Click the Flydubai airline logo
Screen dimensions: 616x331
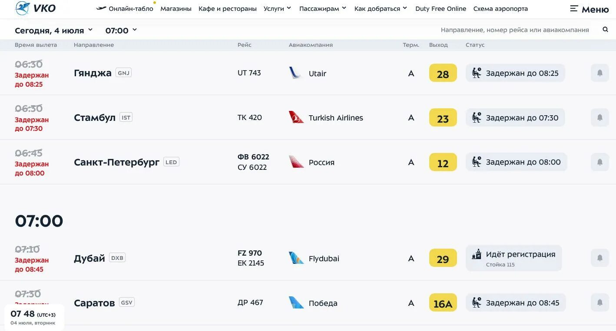[296, 258]
